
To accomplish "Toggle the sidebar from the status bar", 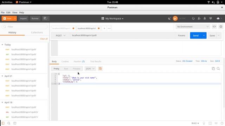I will click(x=3, y=123).
